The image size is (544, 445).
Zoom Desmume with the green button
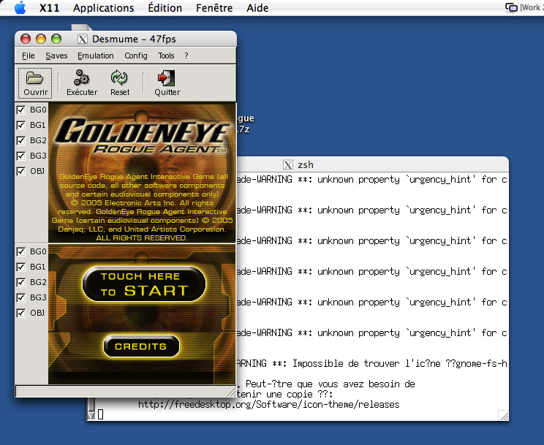pyautogui.click(x=56, y=39)
